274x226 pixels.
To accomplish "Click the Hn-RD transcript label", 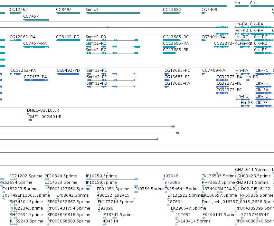I will tap(242, 31).
